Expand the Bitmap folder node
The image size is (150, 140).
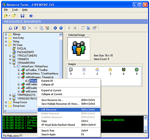6,34
